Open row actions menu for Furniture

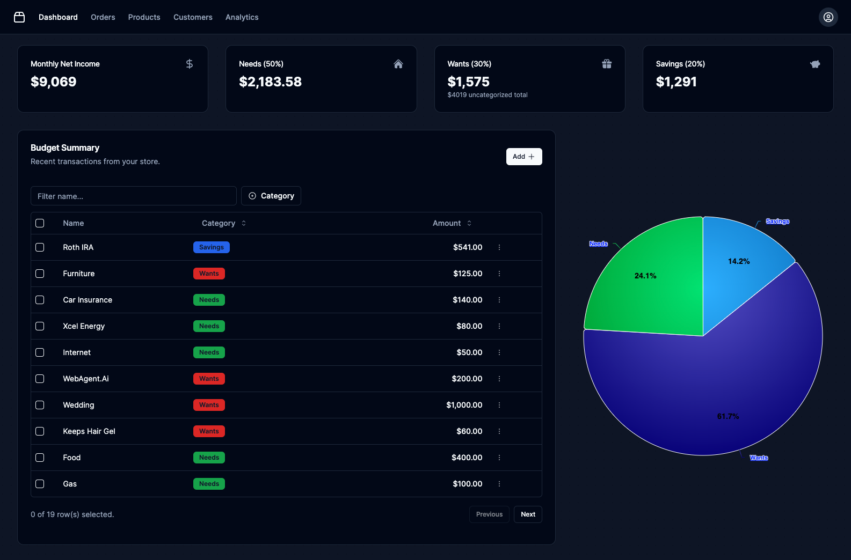click(499, 274)
